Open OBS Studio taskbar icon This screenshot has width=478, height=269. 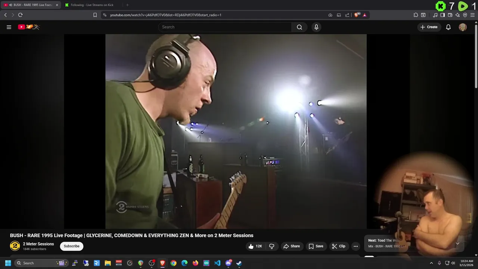(x=152, y=263)
